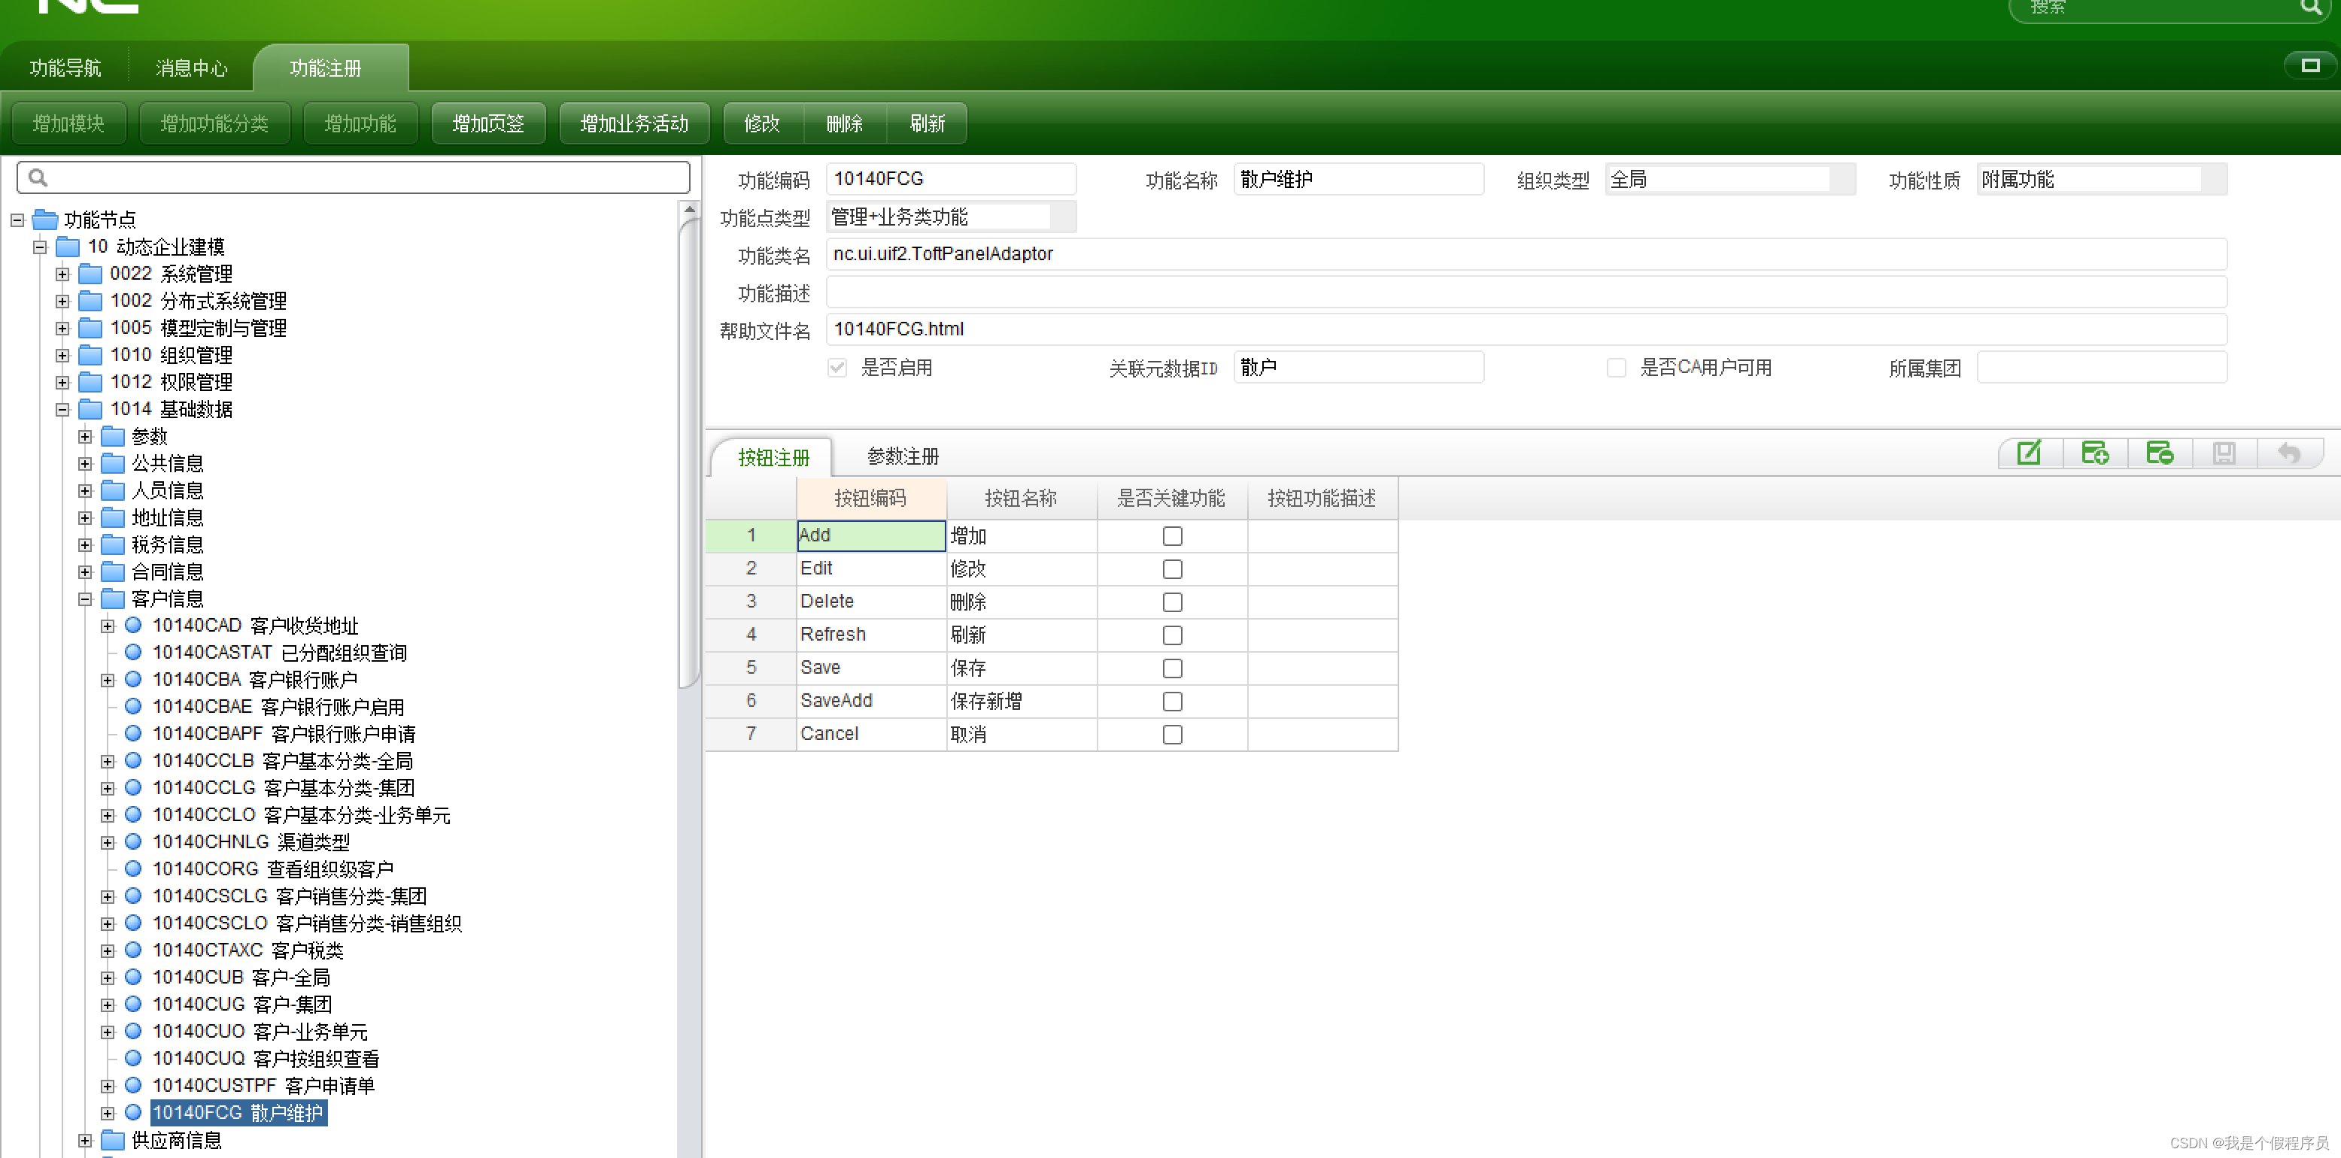The width and height of the screenshot is (2341, 1158).
Task: Click the circle icon of 10140CUQ 客户按组织查看
Action: 132,1058
